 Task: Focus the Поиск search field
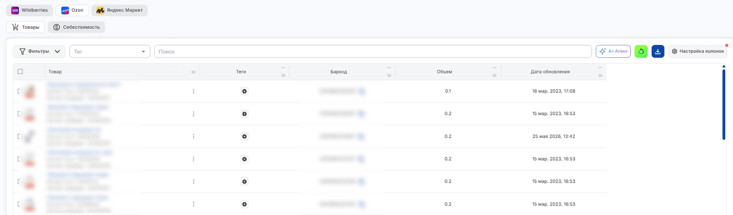(373, 51)
